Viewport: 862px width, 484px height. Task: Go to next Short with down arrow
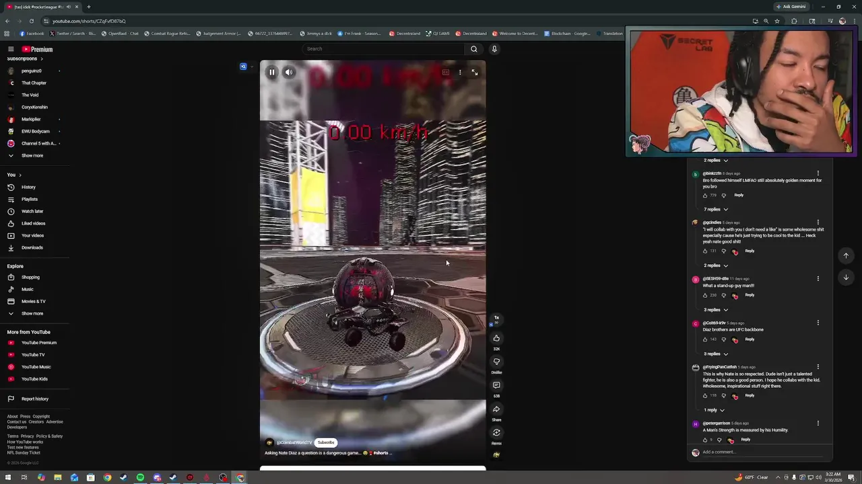point(846,277)
